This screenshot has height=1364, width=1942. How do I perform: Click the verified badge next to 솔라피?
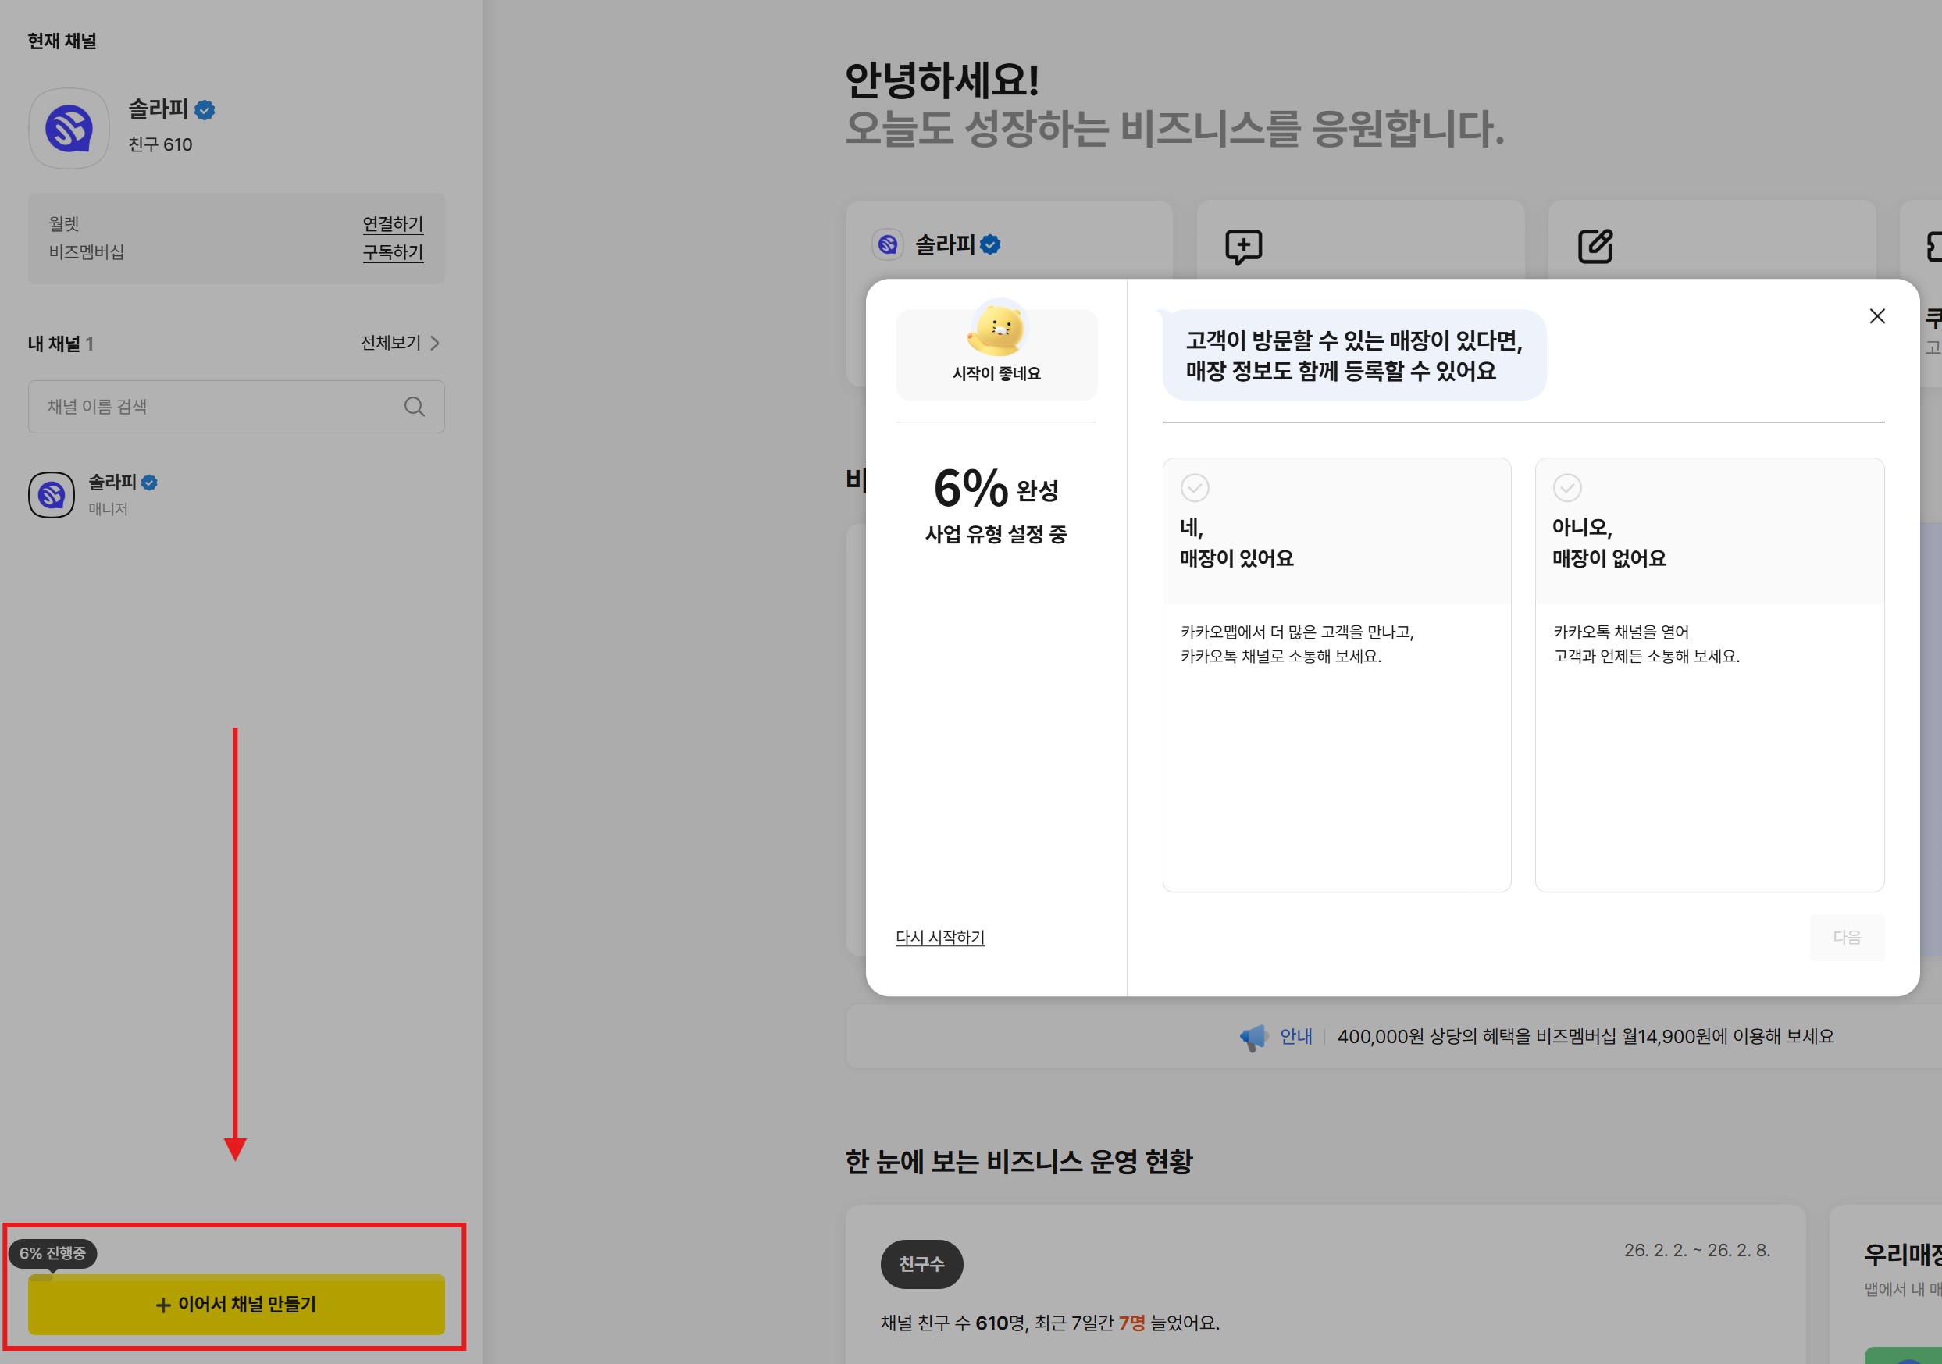coord(205,110)
